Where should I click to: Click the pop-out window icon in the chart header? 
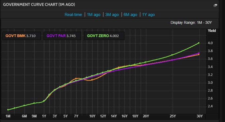pos(215,5)
